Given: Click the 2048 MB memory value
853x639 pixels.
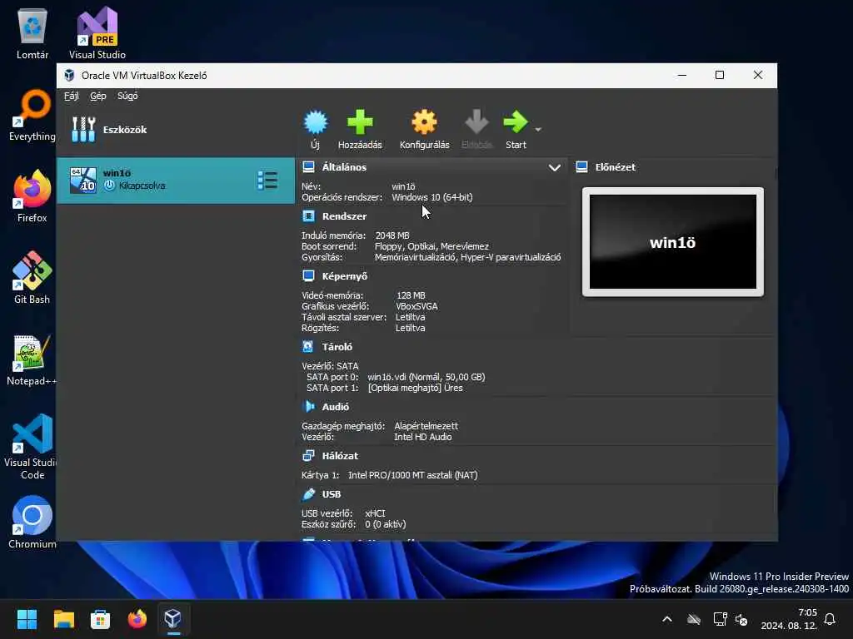Looking at the screenshot, I should pos(392,235).
